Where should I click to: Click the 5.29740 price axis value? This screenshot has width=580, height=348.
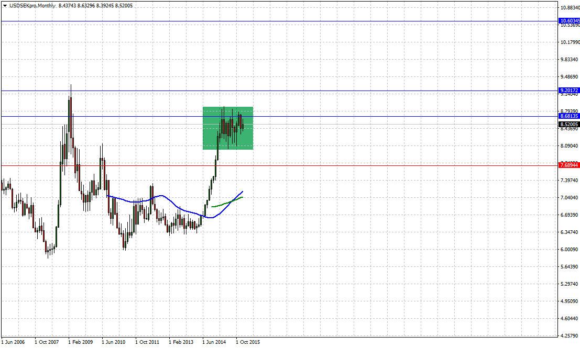pos(570,284)
